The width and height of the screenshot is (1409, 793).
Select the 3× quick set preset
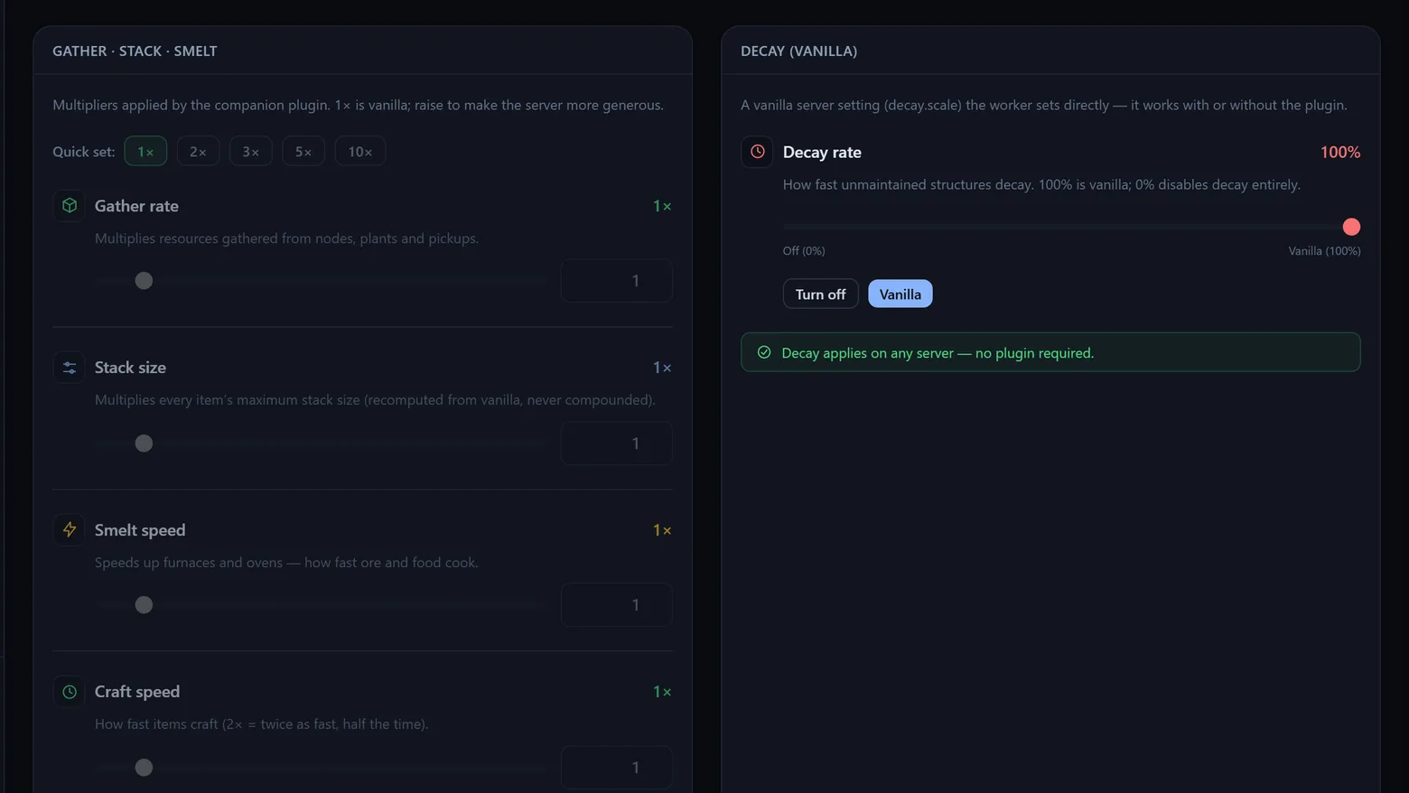(x=250, y=151)
